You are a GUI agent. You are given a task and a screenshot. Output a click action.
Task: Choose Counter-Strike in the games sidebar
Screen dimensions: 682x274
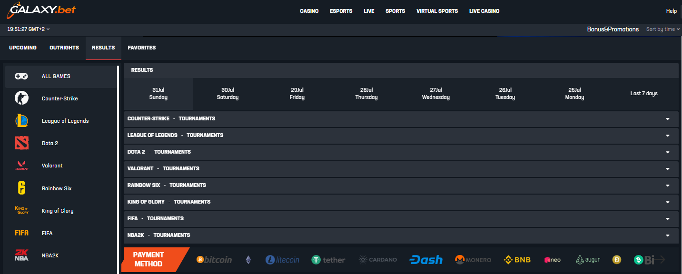(60, 98)
